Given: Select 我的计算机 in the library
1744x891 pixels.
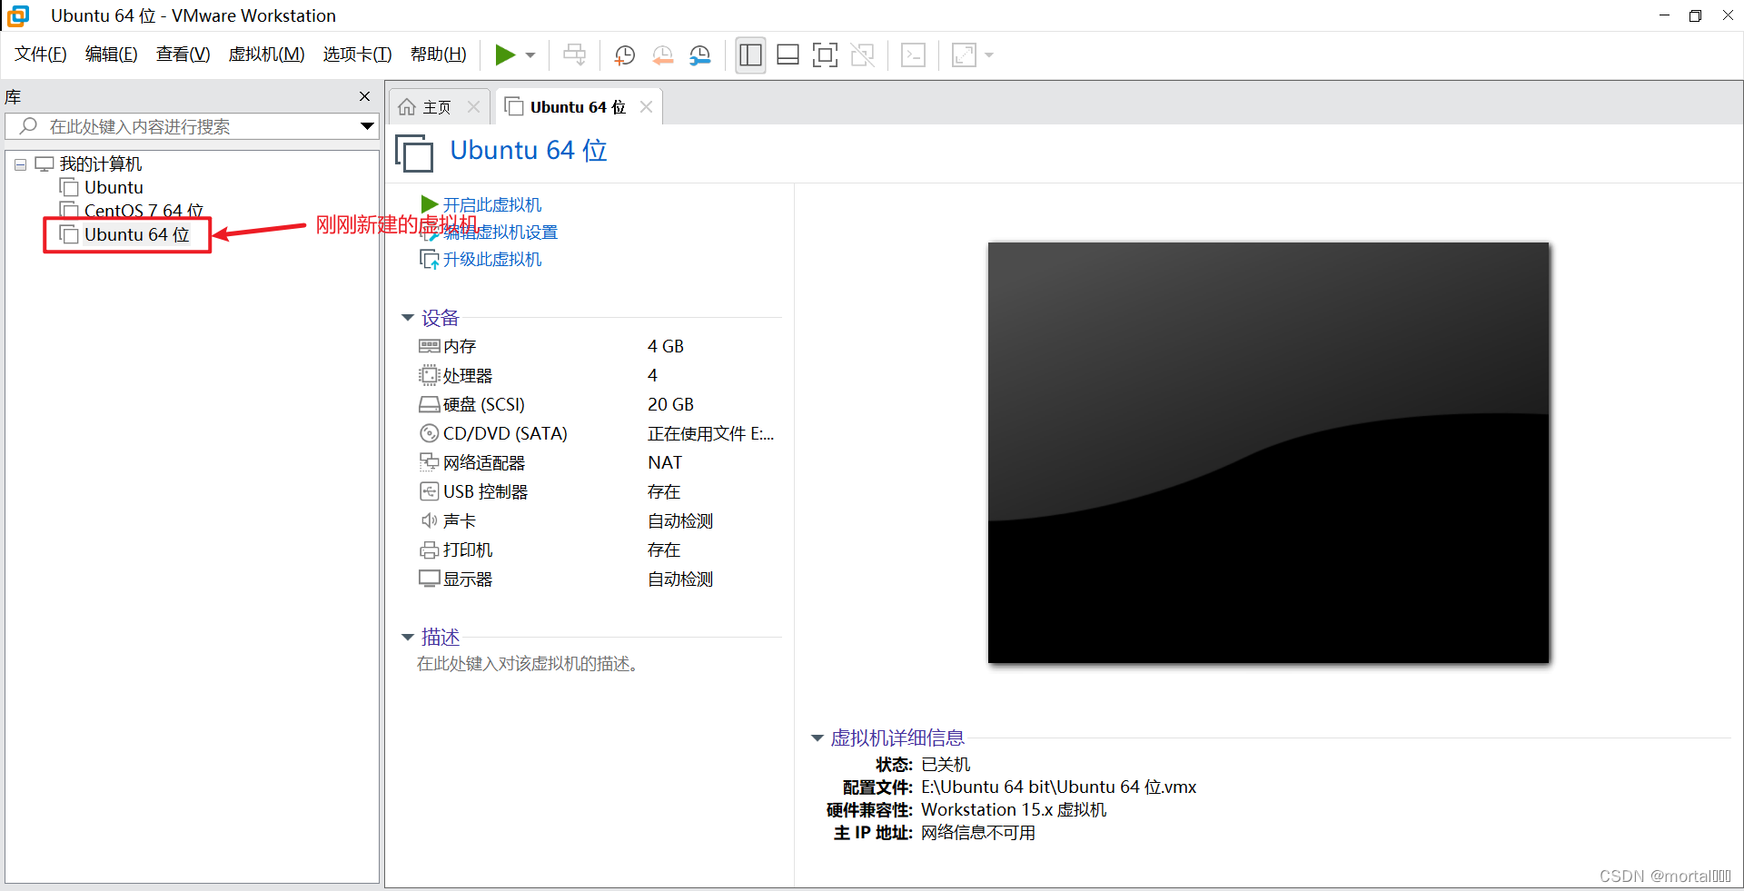Looking at the screenshot, I should coord(101,164).
